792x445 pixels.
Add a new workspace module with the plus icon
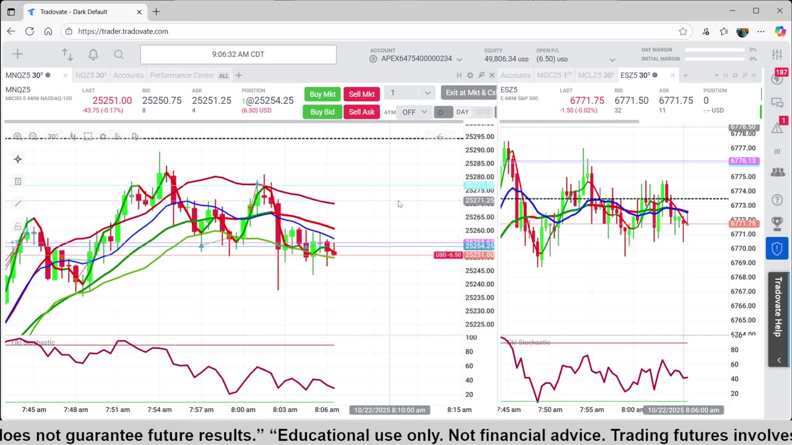(x=17, y=54)
